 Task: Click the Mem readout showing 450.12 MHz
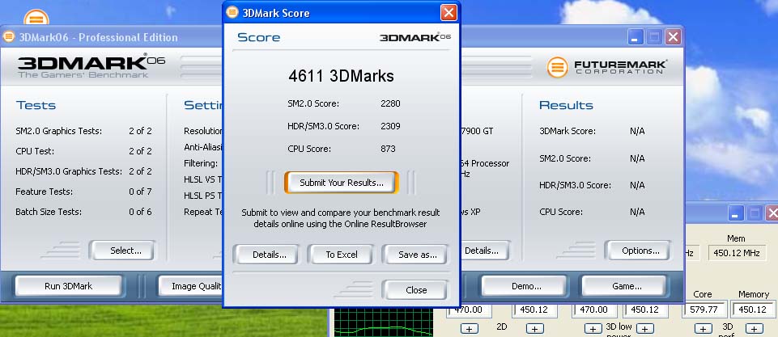tap(737, 253)
